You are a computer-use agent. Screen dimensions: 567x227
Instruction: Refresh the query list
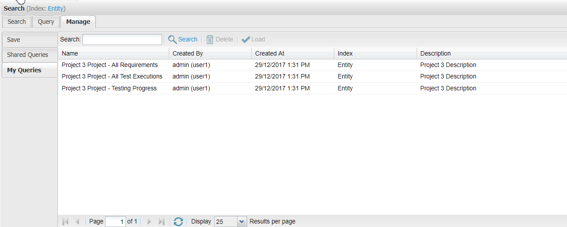178,222
